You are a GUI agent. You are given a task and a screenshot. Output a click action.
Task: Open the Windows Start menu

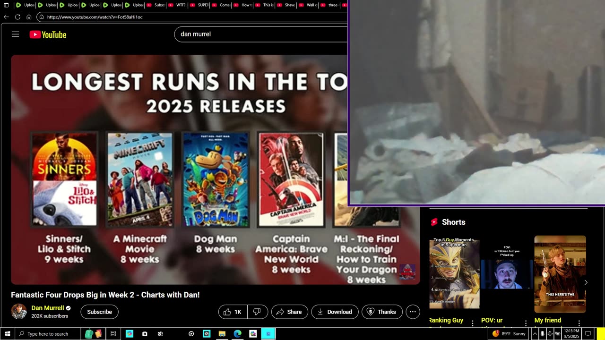tap(7, 334)
